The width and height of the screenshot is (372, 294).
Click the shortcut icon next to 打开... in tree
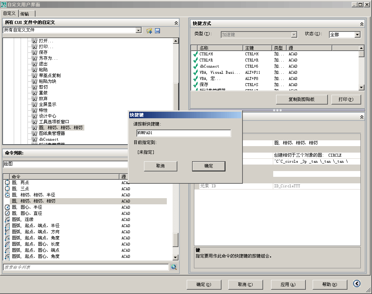coord(35,41)
